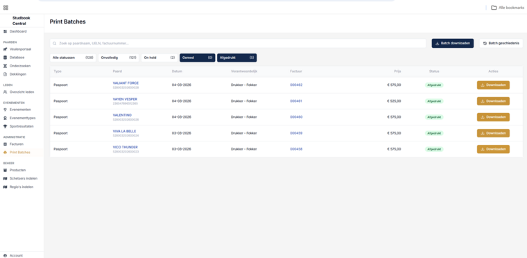Screen dimensions: 527x258
Task: Click the Dekkingen document icon
Action: (5, 74)
